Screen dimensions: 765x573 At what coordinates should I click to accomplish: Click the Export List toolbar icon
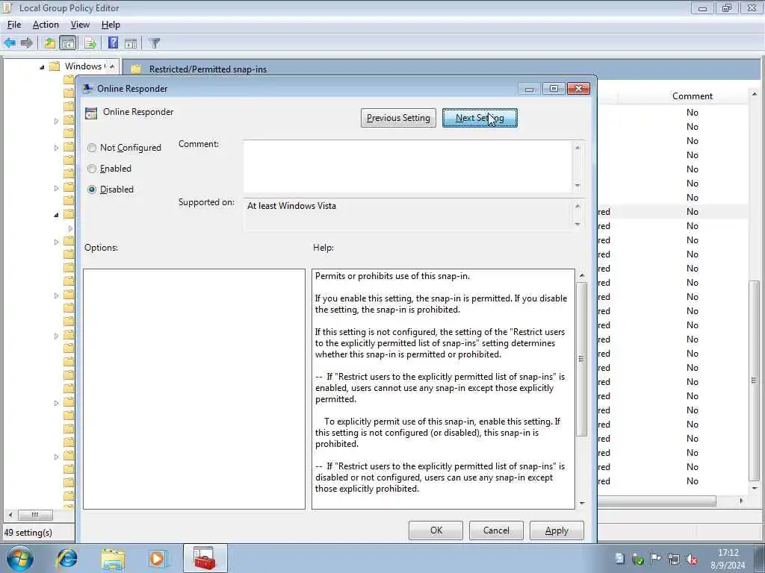click(90, 43)
